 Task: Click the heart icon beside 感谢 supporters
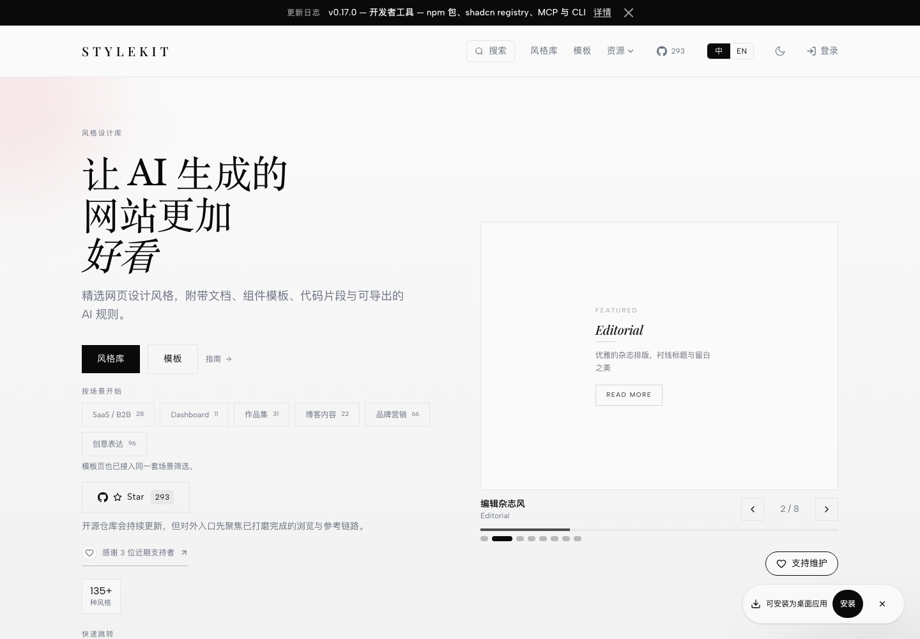(89, 553)
